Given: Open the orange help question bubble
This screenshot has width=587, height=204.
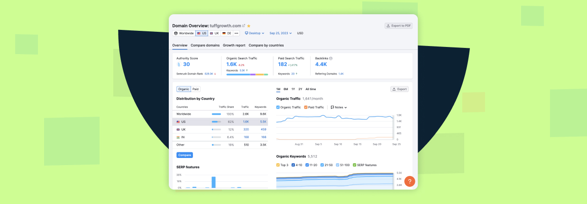Looking at the screenshot, I should 410,181.
